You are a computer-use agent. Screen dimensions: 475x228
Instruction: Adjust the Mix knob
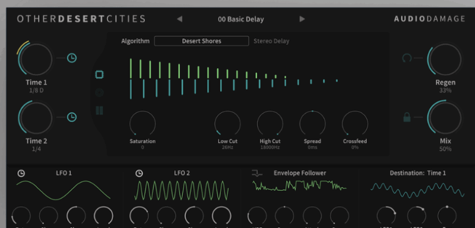pyautogui.click(x=445, y=118)
